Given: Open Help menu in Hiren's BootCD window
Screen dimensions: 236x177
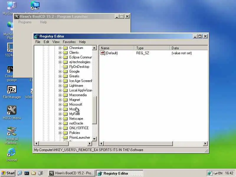Looking at the screenshot, I should click(x=43, y=22).
